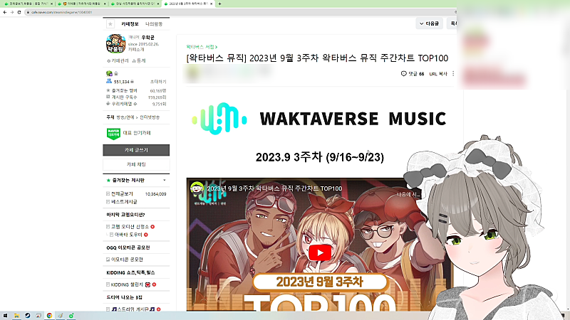Screen dimensions: 570x320
Task: Open 카페관리 settings link
Action: coord(118,60)
